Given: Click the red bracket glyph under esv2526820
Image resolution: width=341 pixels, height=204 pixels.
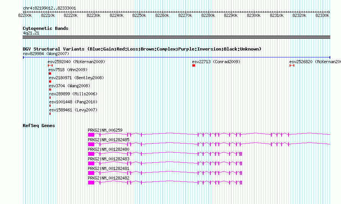Looking at the screenshot, I should [x=292, y=65].
